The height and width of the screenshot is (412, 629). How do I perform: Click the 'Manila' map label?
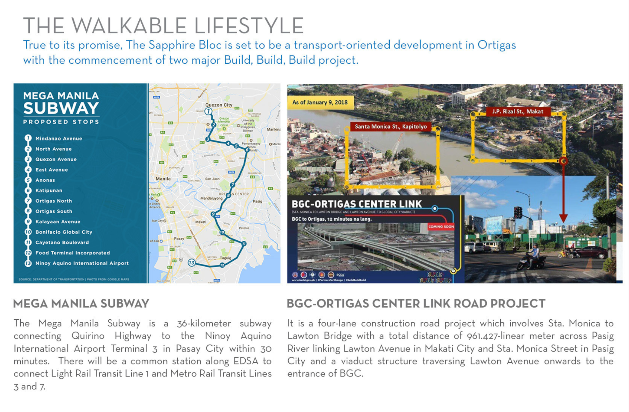tap(163, 178)
